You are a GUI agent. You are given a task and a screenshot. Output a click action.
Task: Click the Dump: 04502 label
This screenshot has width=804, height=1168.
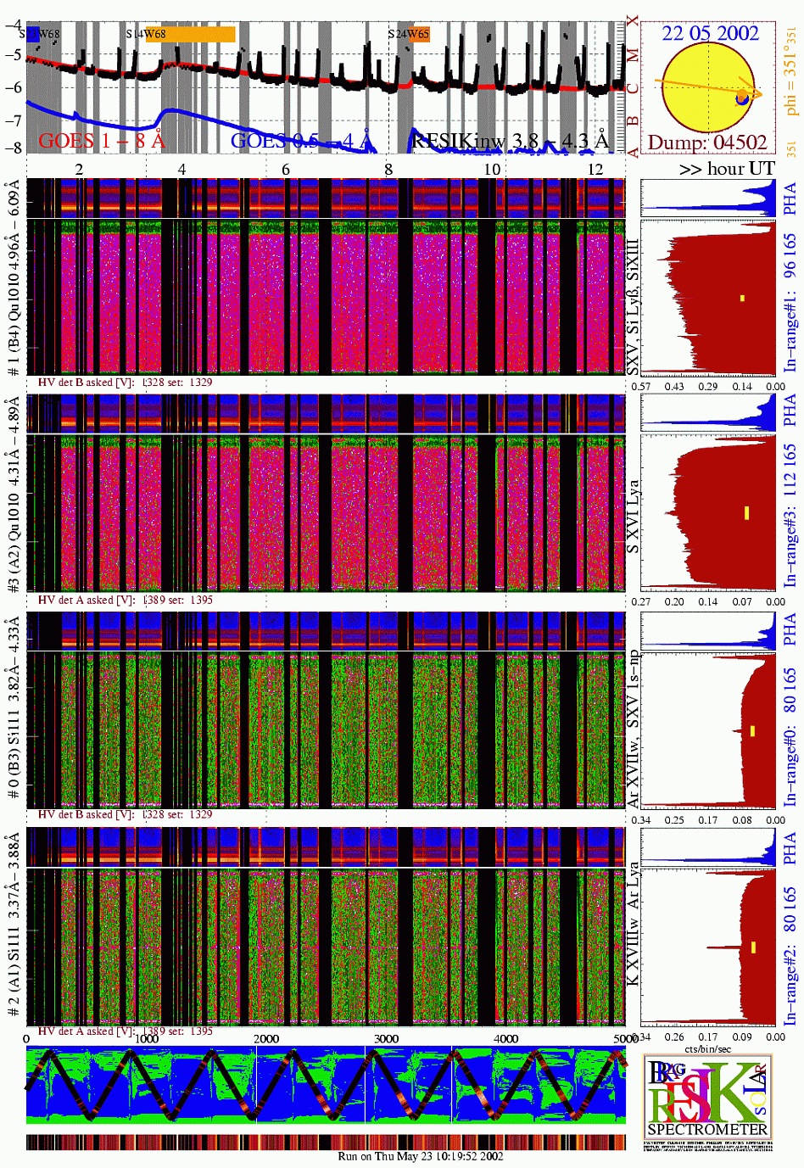point(707,143)
